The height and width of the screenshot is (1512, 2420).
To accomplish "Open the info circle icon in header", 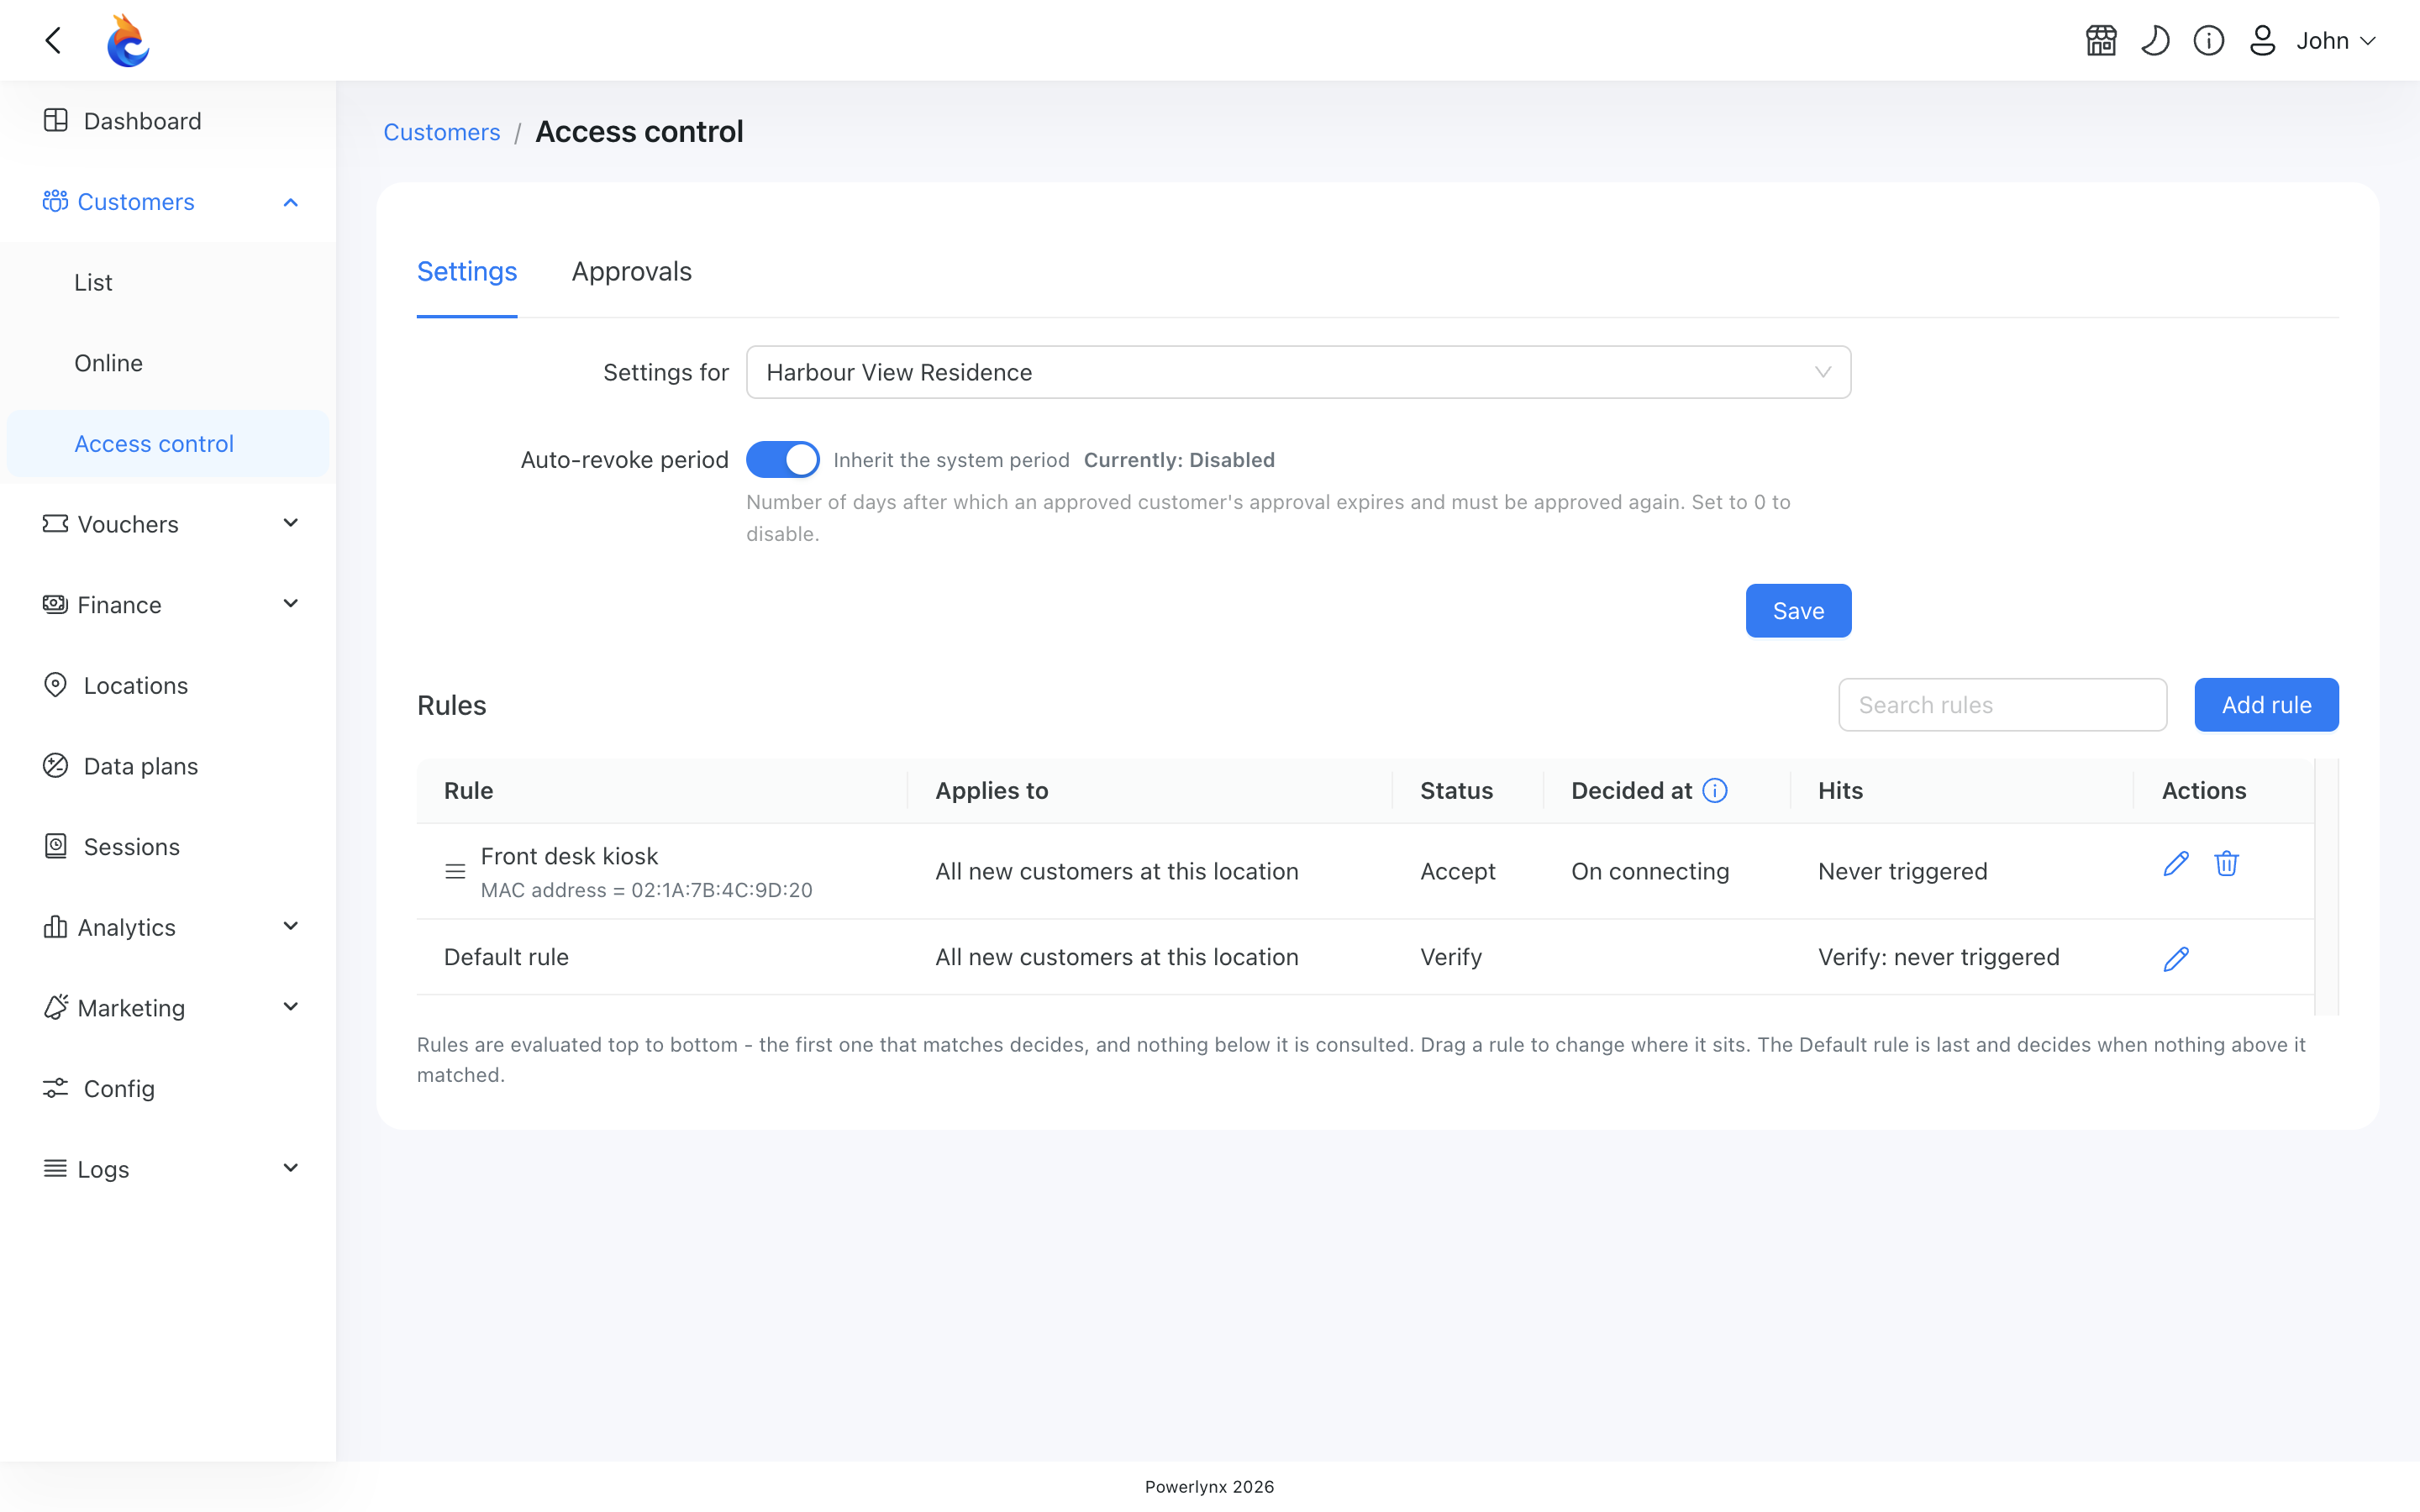I will coord(2209,40).
